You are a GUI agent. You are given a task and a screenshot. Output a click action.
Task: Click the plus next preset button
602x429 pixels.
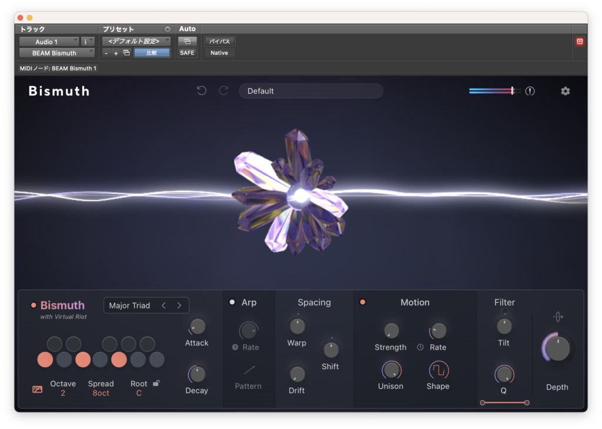[x=116, y=53]
